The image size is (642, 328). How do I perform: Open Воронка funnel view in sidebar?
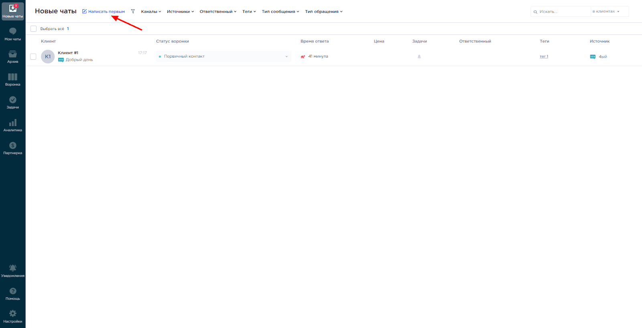(x=12, y=79)
